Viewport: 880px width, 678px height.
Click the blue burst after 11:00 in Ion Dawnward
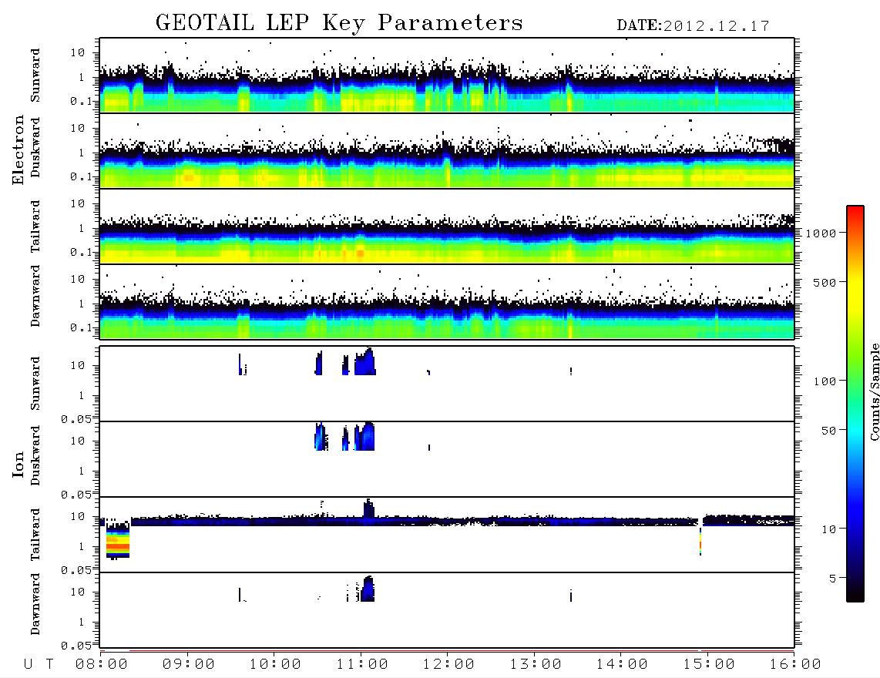tap(367, 589)
